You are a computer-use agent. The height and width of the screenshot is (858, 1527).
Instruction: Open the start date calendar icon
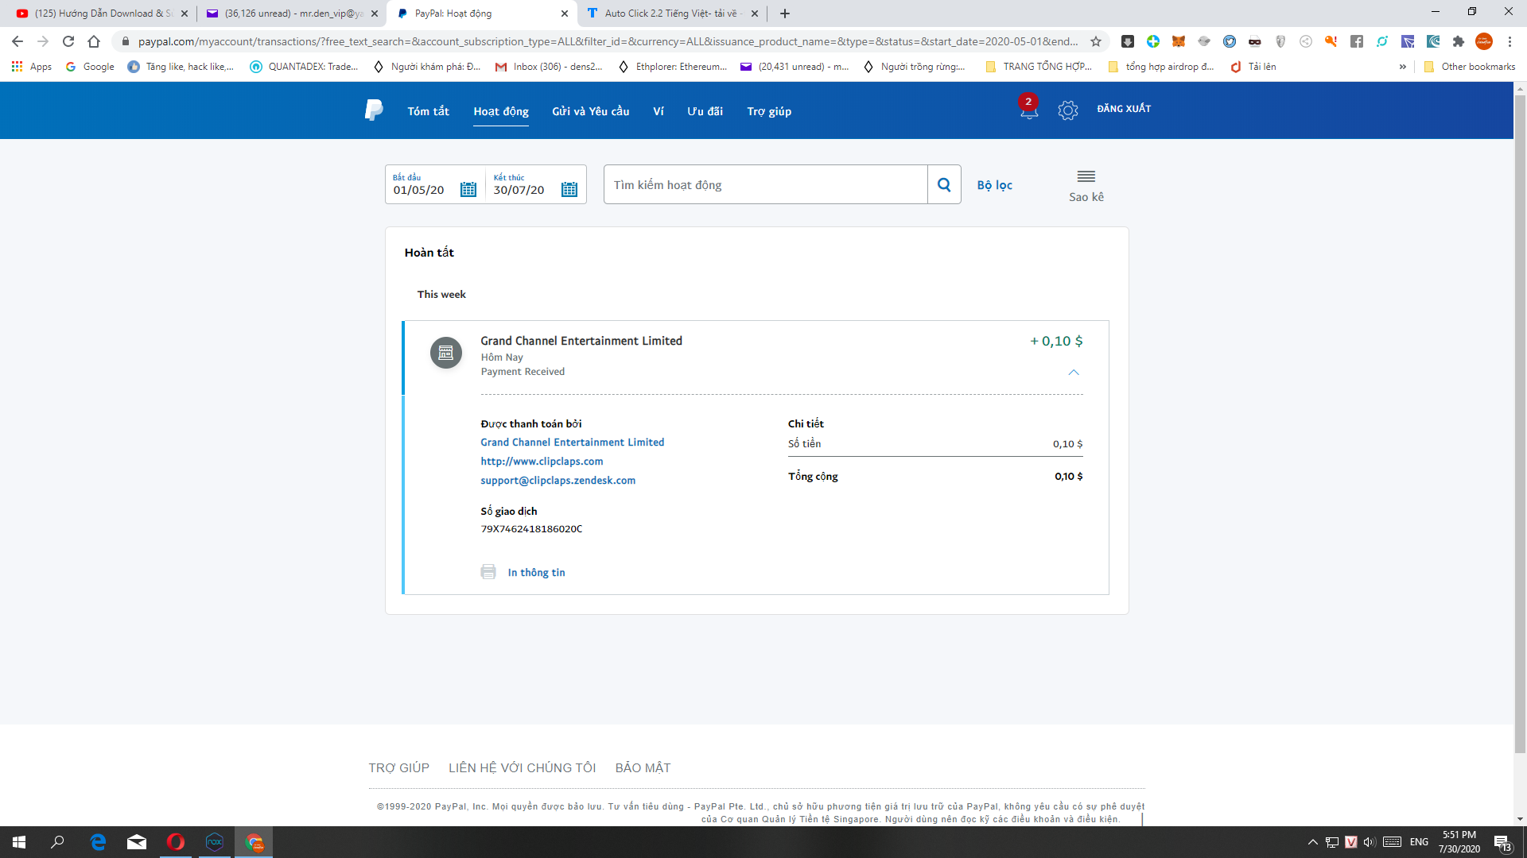(468, 189)
